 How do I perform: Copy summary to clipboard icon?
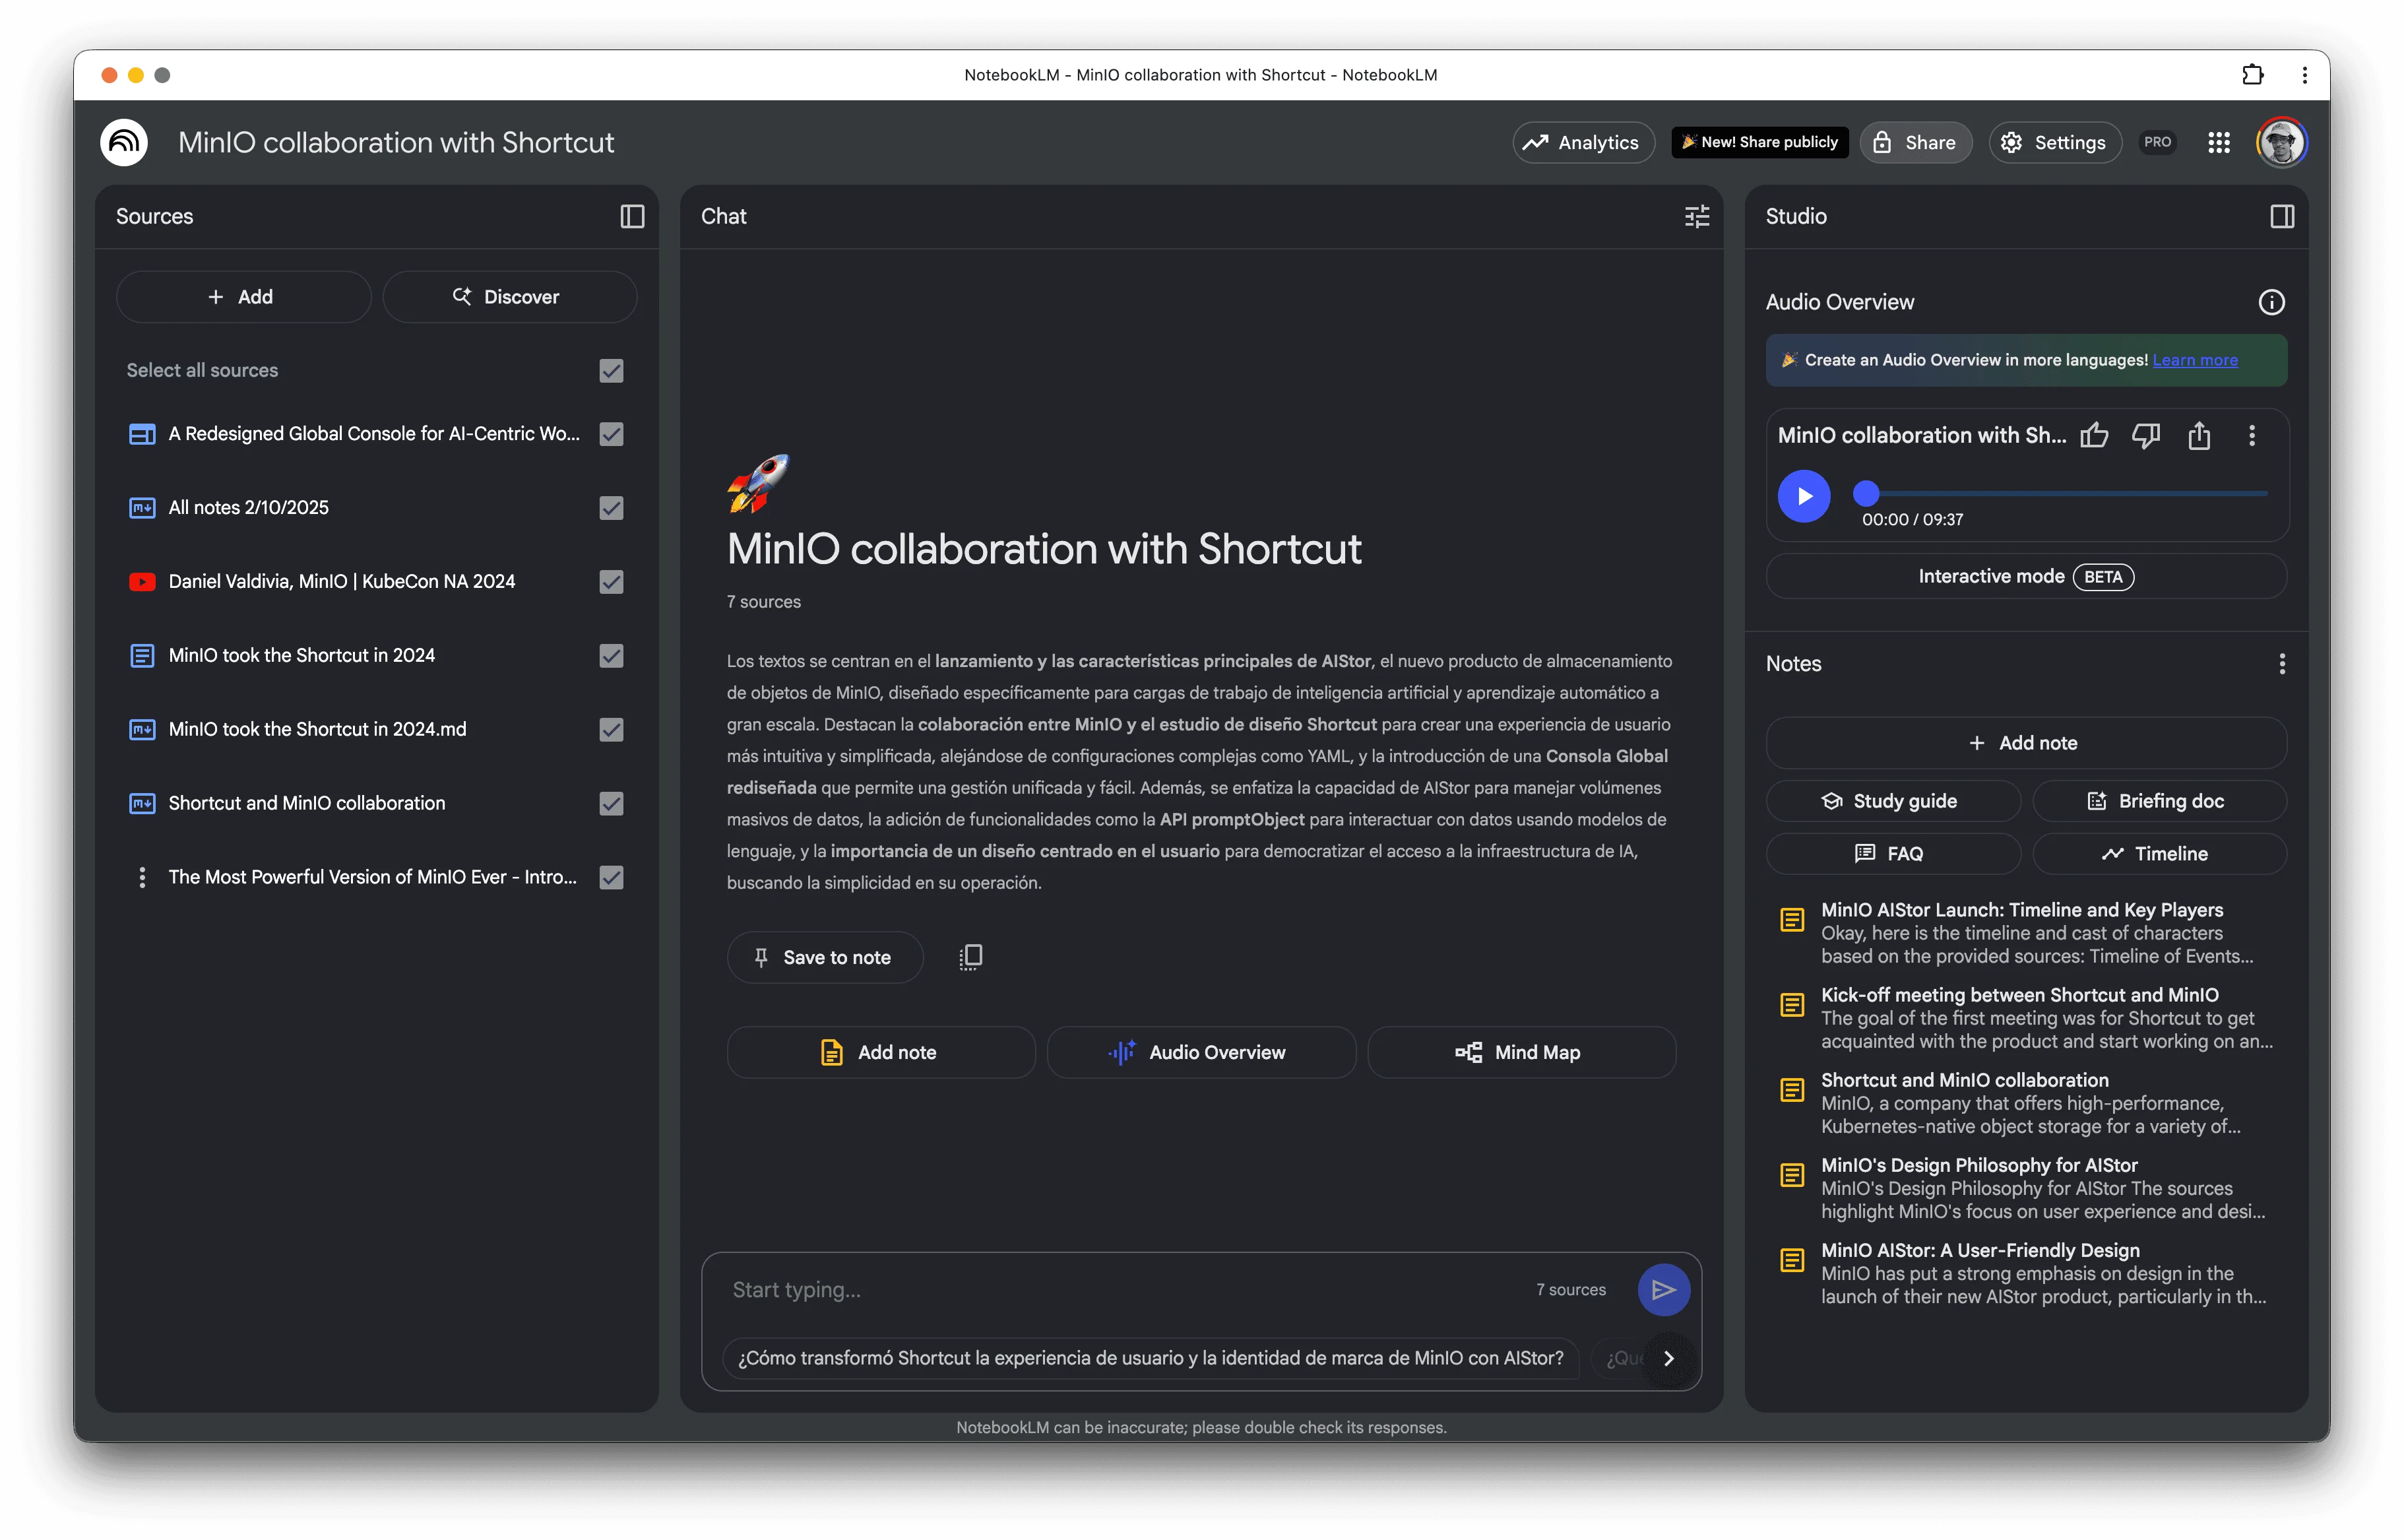(970, 957)
